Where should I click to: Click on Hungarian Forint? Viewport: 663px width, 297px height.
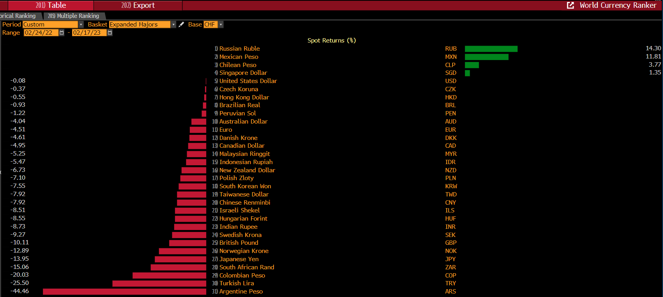(243, 219)
